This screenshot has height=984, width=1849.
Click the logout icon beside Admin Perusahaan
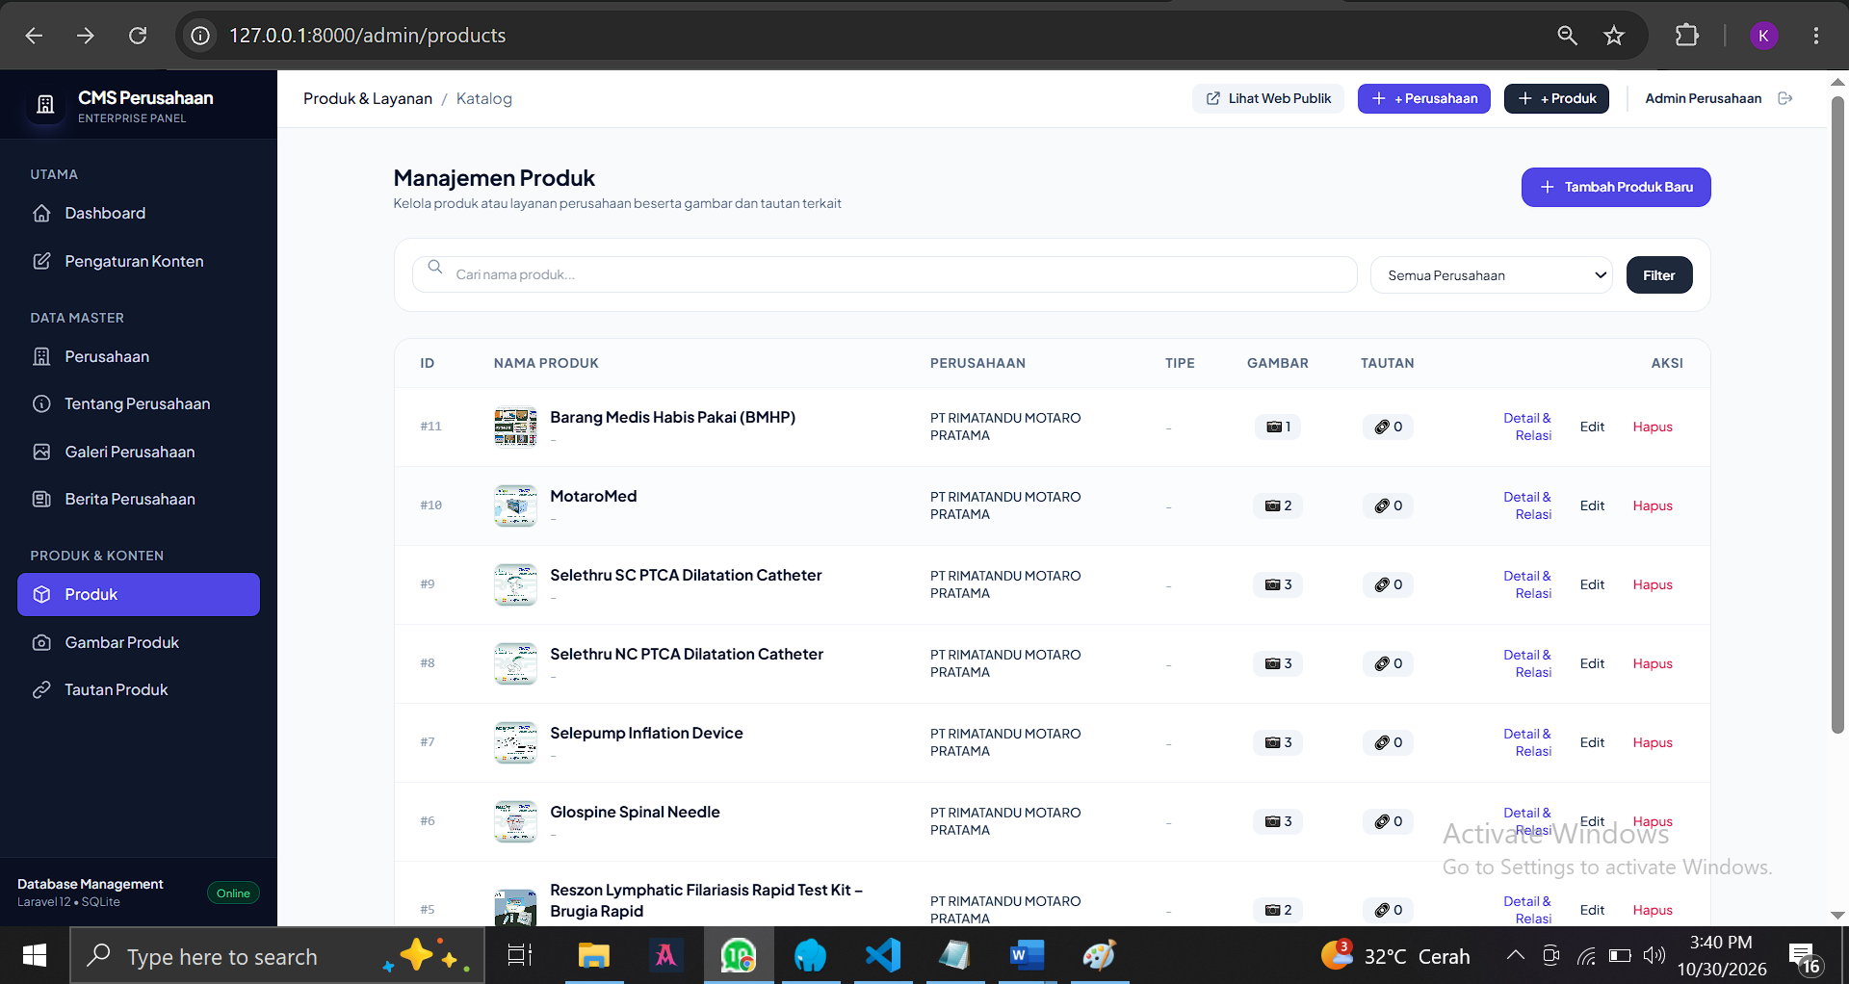coord(1785,98)
